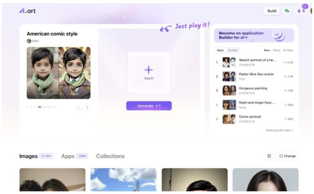Screen dimensions: 314x194
Task: Click the Fitte author avatar
Action: click(x=29, y=41)
